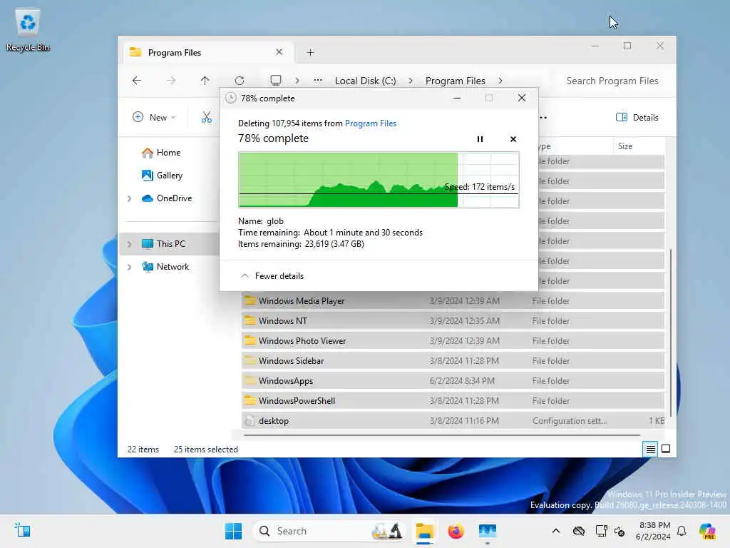Select the desktop configuration file
730x548 pixels.
point(453,421)
